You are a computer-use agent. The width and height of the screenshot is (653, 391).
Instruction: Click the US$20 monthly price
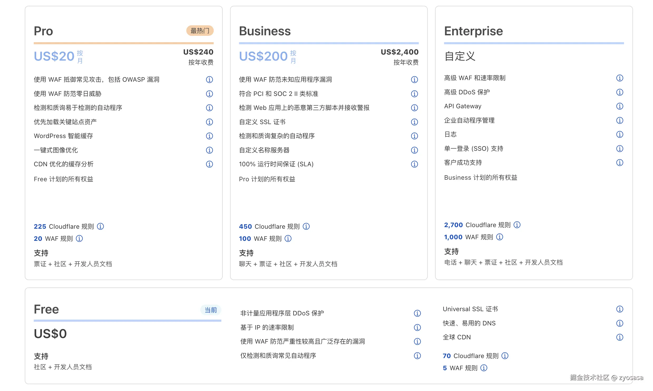click(x=54, y=56)
